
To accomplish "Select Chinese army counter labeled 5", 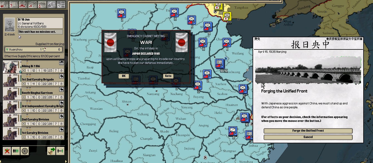I will coord(174,13).
